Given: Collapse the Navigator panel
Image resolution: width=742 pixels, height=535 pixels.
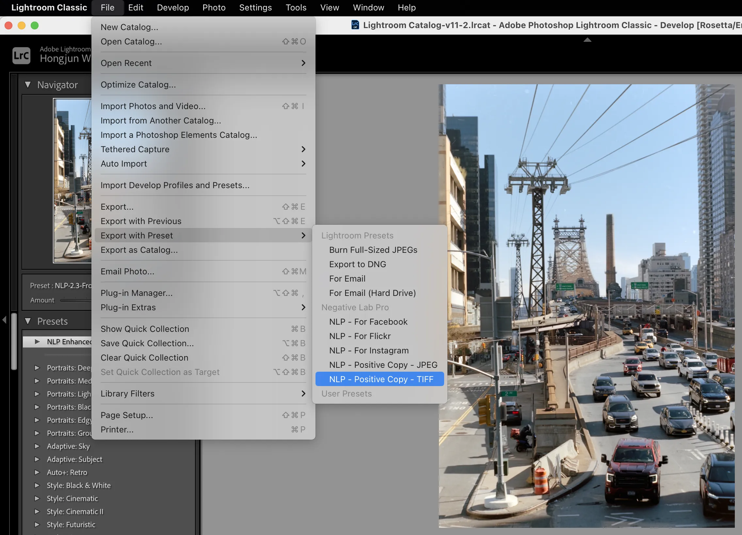Looking at the screenshot, I should [x=28, y=85].
